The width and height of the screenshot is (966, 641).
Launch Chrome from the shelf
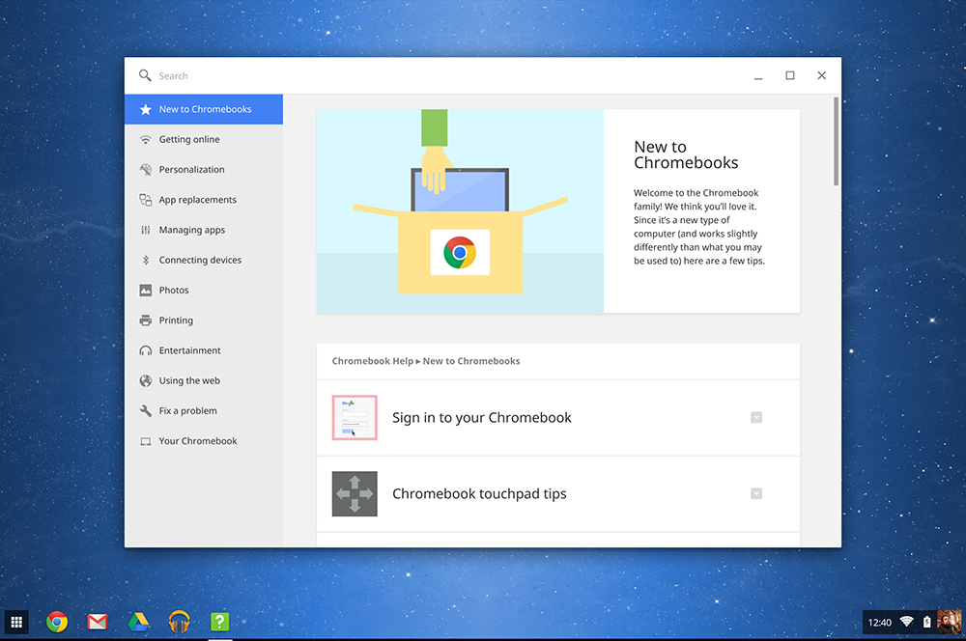[x=57, y=622]
